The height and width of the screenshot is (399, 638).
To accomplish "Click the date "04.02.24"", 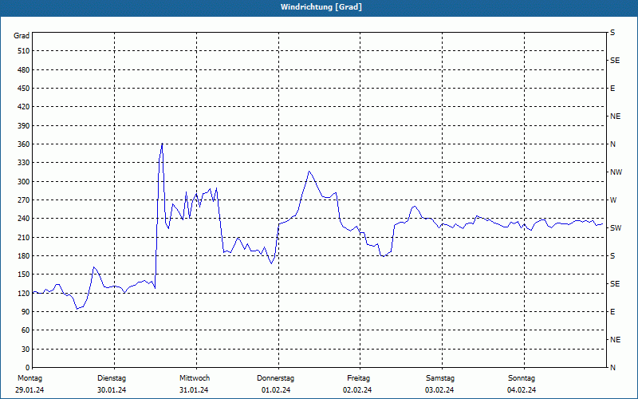I will click(522, 390).
